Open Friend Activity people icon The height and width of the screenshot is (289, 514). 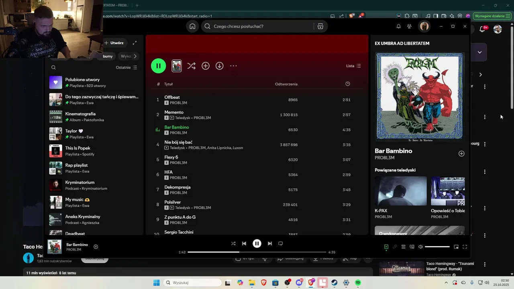(x=409, y=26)
